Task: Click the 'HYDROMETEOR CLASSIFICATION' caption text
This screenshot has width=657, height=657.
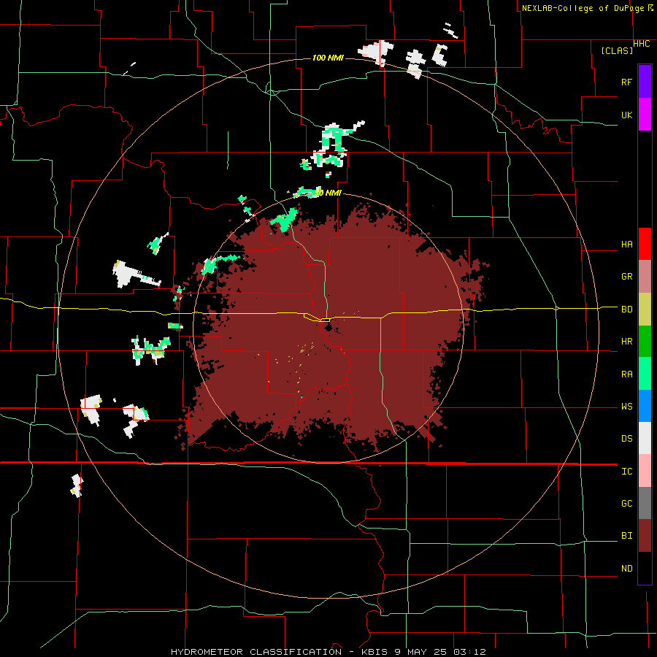Action: click(256, 652)
